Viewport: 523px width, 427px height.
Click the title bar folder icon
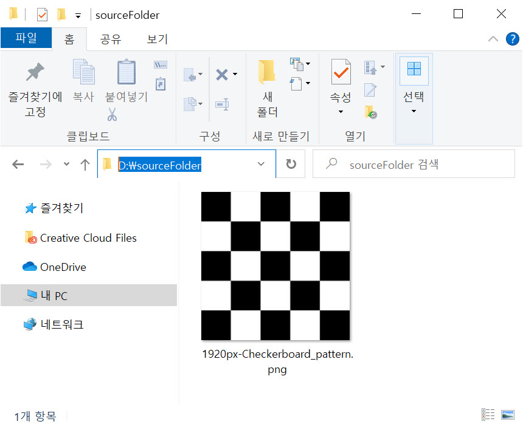(x=13, y=14)
